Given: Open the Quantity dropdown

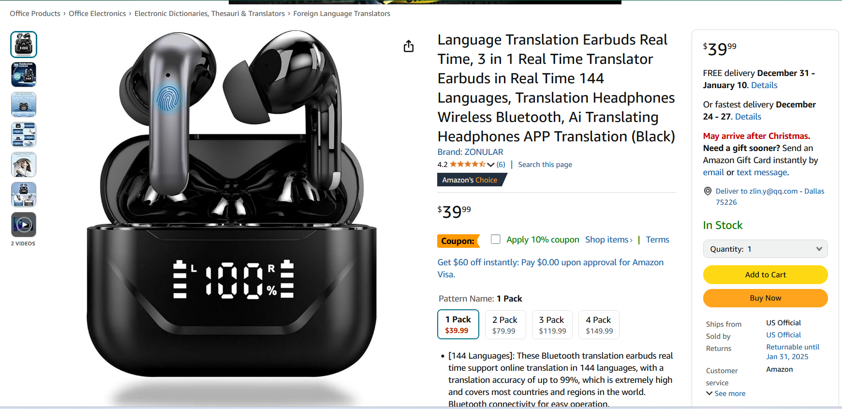Looking at the screenshot, I should [765, 249].
